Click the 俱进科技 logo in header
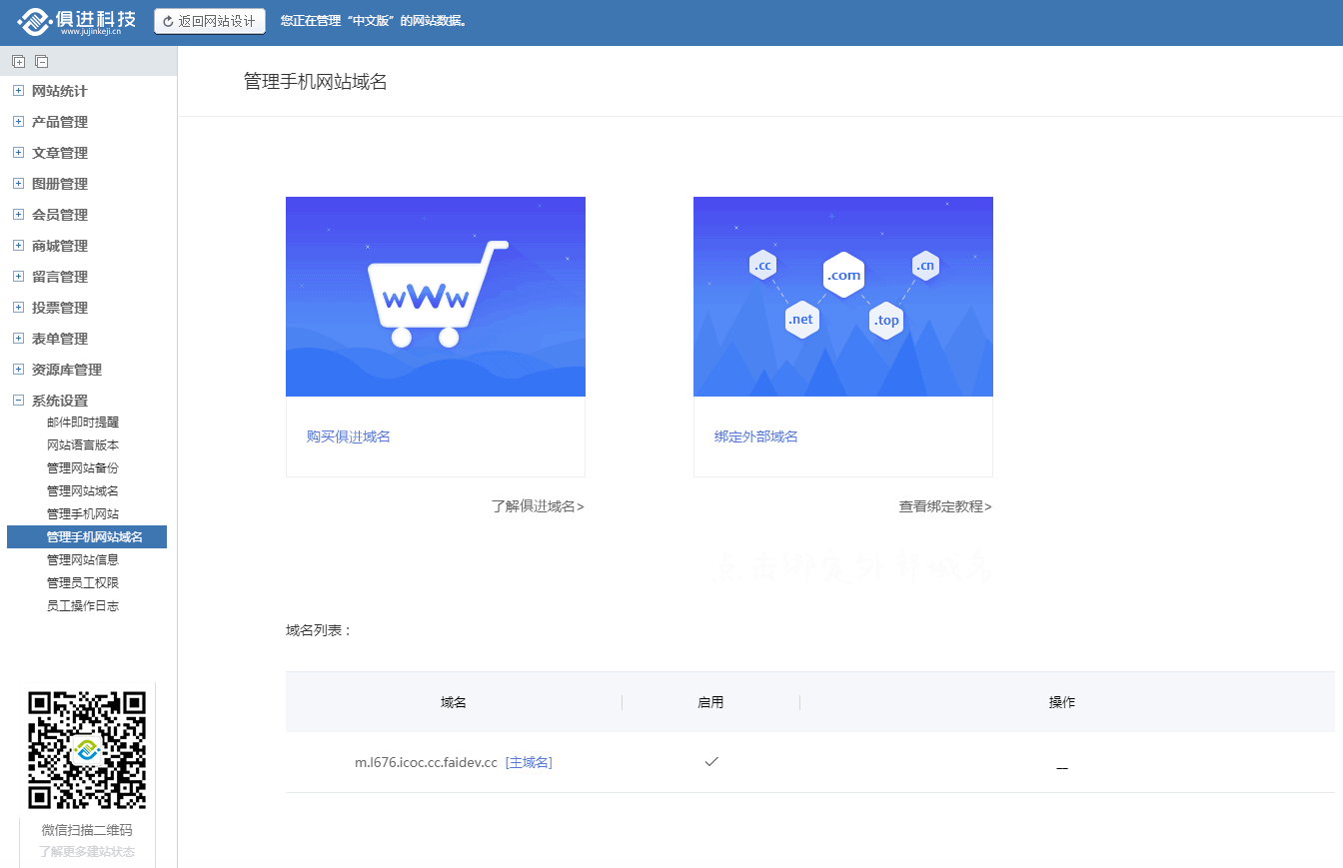The image size is (1343, 868). tap(76, 21)
